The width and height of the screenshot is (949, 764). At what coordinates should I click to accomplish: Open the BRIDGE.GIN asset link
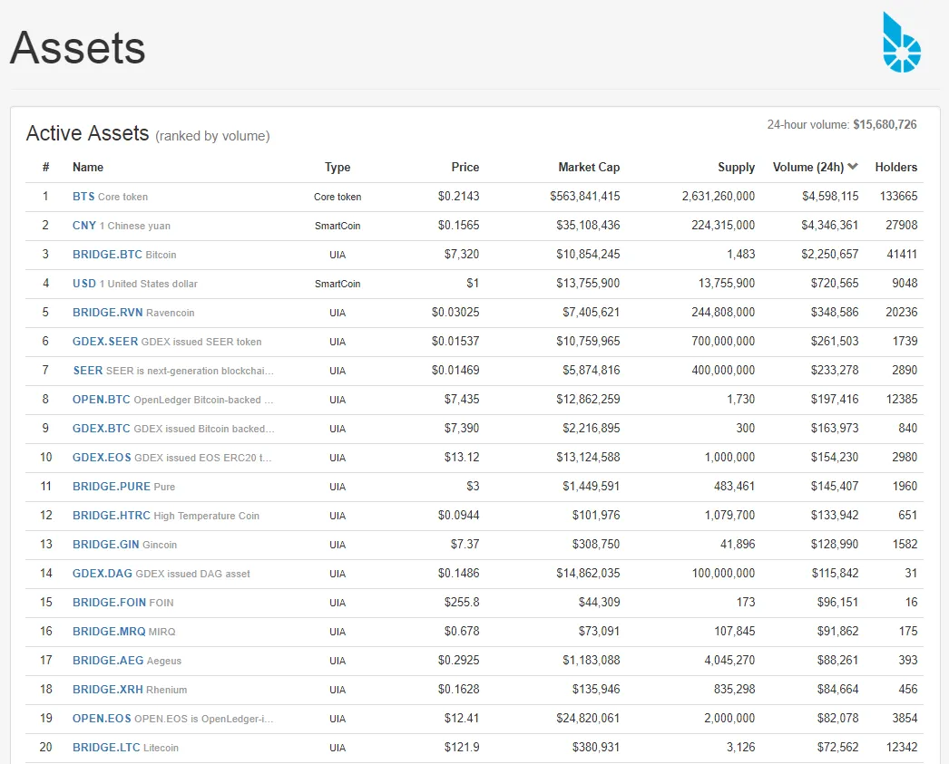coord(106,545)
